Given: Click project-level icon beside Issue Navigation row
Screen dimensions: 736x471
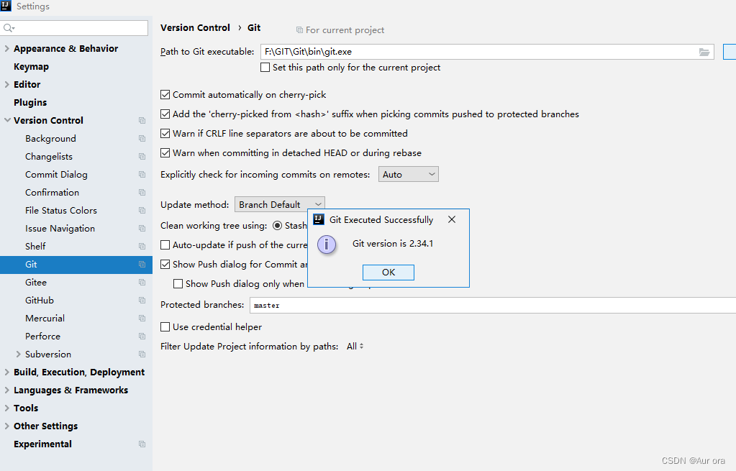Looking at the screenshot, I should tap(142, 229).
